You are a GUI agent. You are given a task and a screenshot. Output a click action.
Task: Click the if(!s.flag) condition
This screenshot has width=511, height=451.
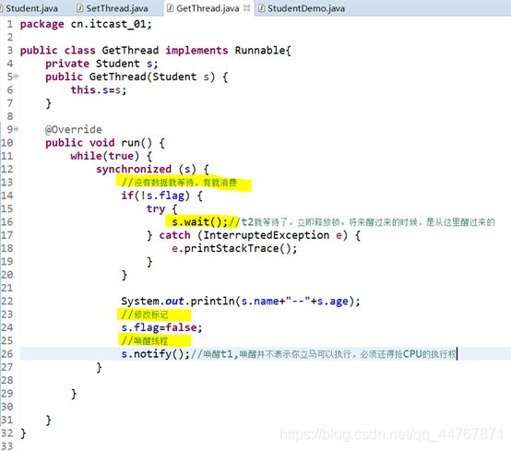tap(156, 196)
